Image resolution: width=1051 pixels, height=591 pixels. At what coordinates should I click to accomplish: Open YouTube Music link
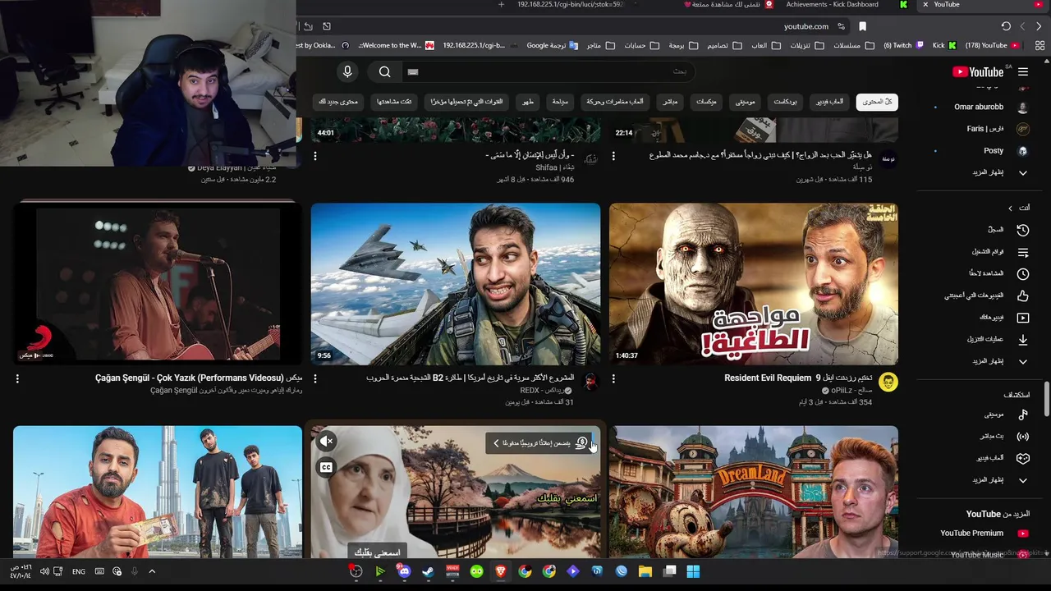pos(989,555)
